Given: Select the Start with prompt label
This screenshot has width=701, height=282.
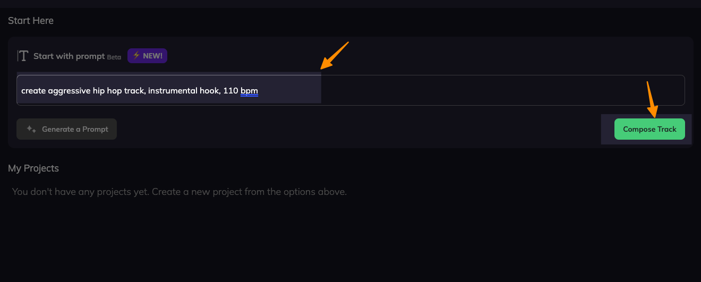Looking at the screenshot, I should coord(69,56).
